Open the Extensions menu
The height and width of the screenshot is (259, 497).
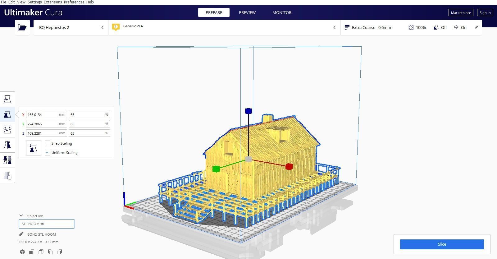(53, 2)
